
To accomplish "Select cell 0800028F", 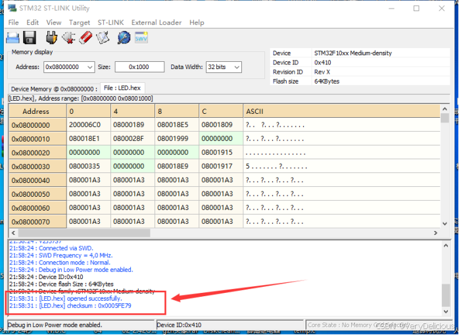I will pyautogui.click(x=133, y=139).
